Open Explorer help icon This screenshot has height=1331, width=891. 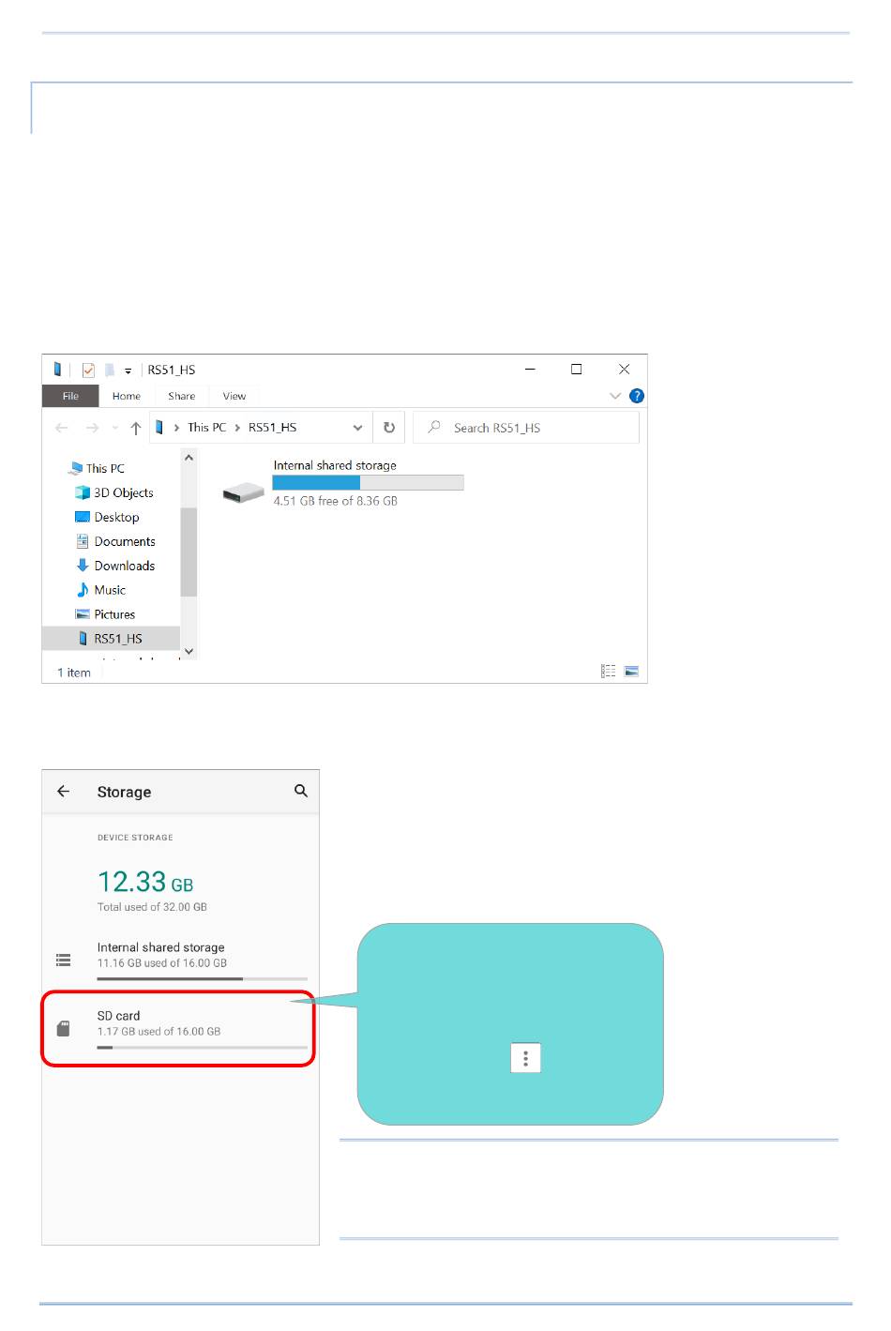tap(637, 396)
